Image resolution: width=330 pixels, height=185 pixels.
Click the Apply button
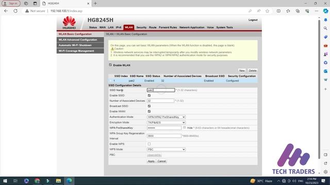coord(151,161)
